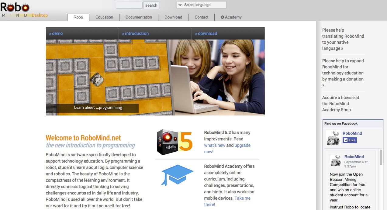Switch to the Documentation tab
This screenshot has height=210, width=387.
139,17
